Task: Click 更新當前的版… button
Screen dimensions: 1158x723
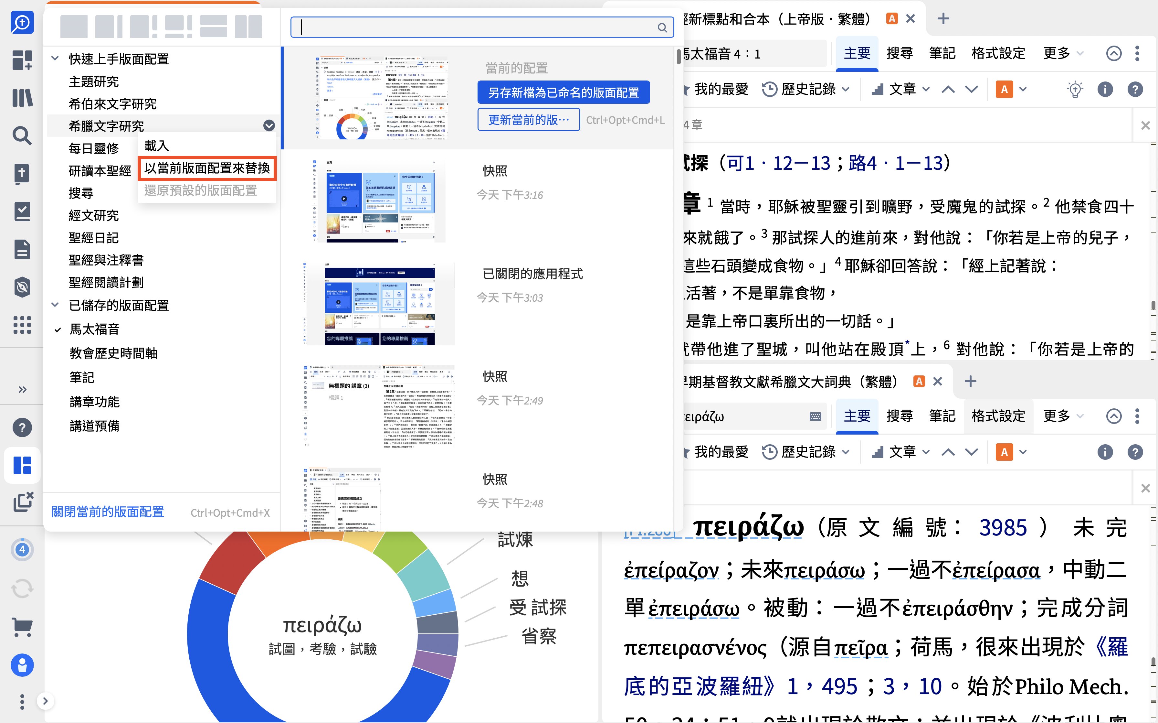Action: pyautogui.click(x=528, y=120)
